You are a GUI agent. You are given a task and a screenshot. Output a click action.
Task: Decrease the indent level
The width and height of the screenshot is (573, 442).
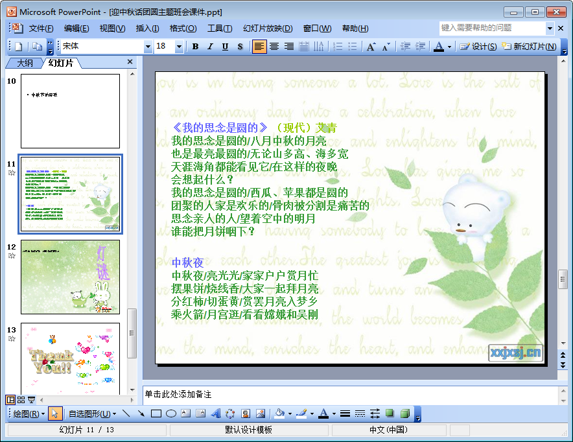click(x=405, y=47)
